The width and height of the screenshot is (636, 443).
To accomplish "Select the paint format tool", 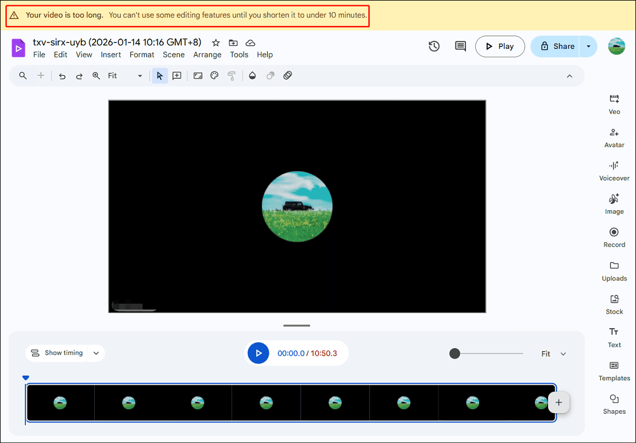I will (x=232, y=75).
